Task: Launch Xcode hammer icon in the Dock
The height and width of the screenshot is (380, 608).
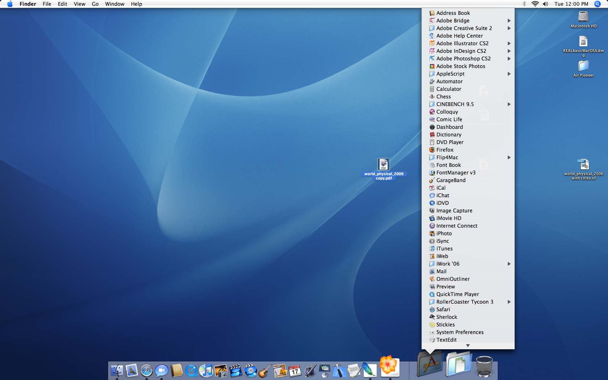Action: 339,371
